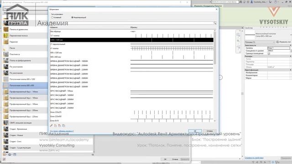
Task: Click the edit pattern pencil icon
Action: (x=51, y=126)
